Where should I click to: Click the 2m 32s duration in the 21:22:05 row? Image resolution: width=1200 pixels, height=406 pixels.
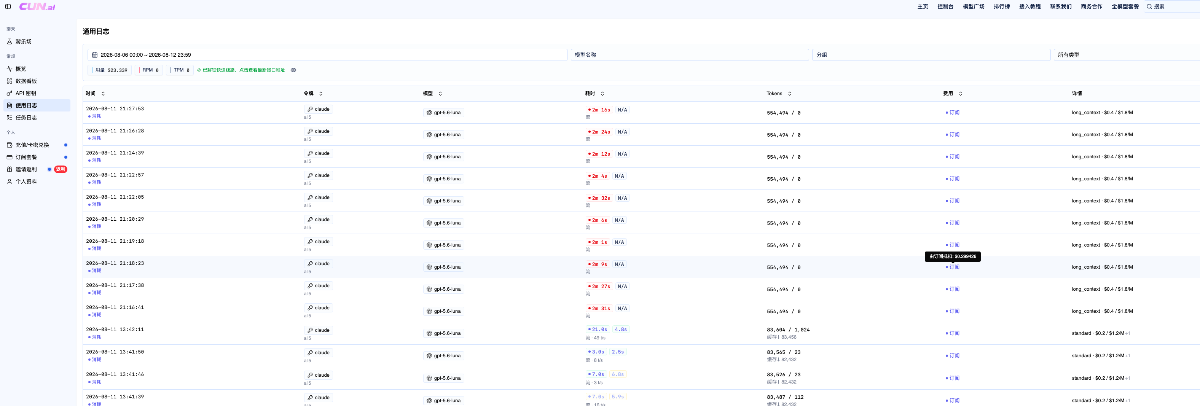click(599, 198)
